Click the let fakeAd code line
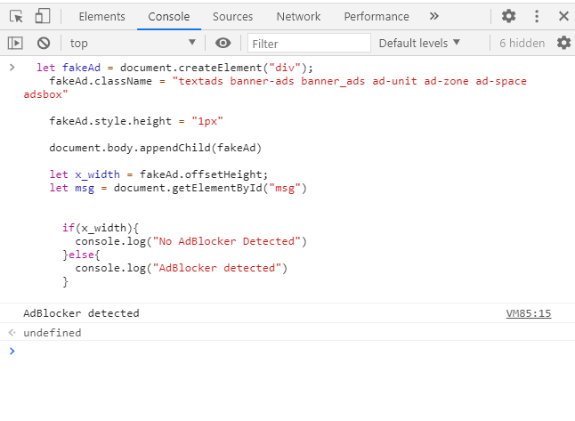Screen dimensions: 575x421 tap(174, 68)
